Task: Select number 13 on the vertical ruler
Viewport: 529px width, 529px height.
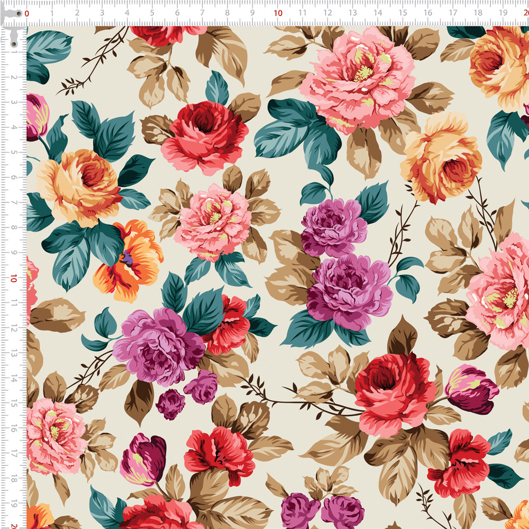Action: point(14,353)
